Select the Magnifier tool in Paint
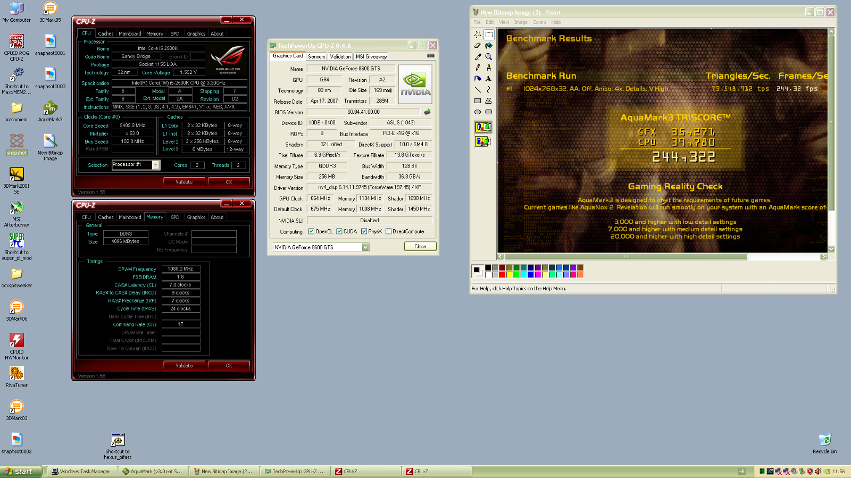Screen dimensions: 851x478 pos(489,57)
